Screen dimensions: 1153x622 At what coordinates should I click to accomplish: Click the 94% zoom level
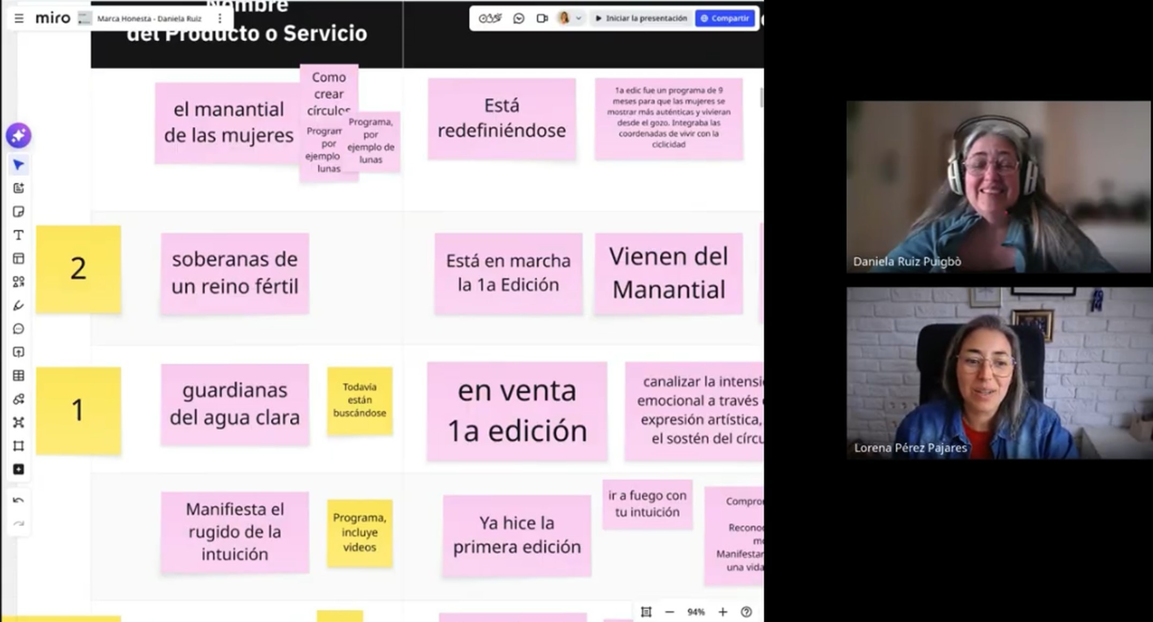click(696, 612)
